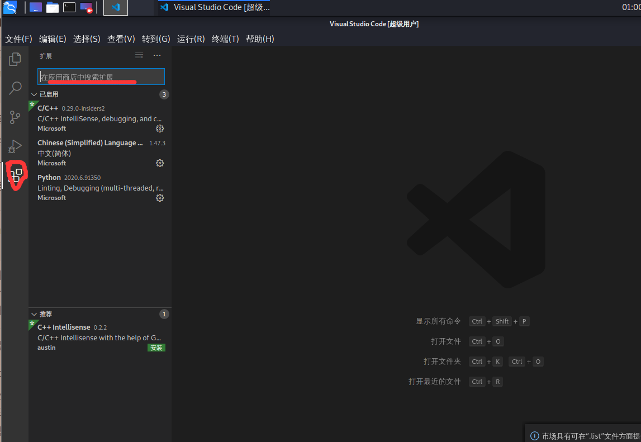
Task: Click the 打开文件 shortcut label
Action: (446, 341)
